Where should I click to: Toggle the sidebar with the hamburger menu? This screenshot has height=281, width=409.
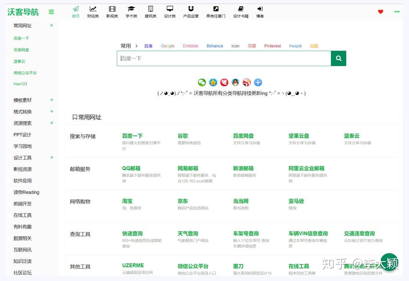point(51,11)
